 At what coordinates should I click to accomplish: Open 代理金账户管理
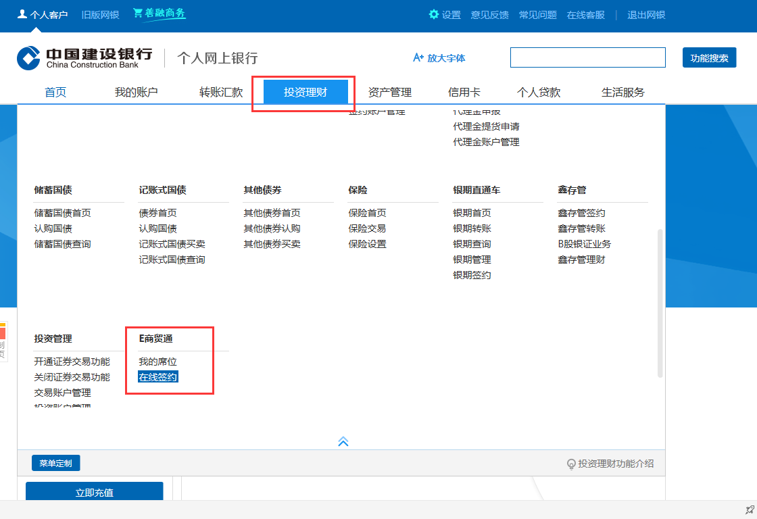tap(486, 142)
